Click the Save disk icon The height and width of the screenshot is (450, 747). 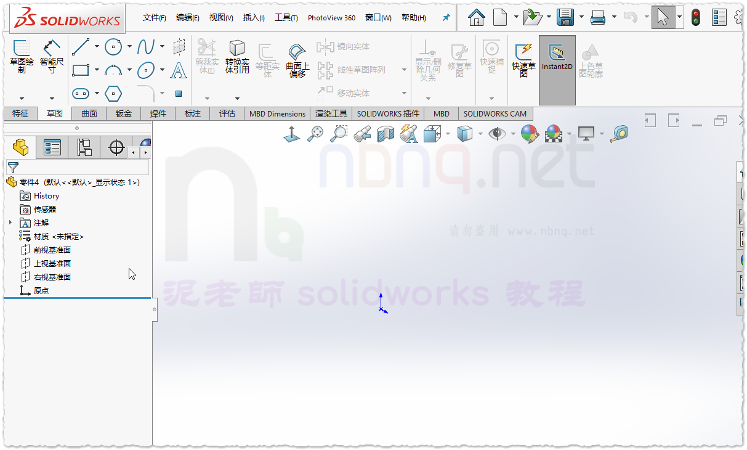(565, 17)
